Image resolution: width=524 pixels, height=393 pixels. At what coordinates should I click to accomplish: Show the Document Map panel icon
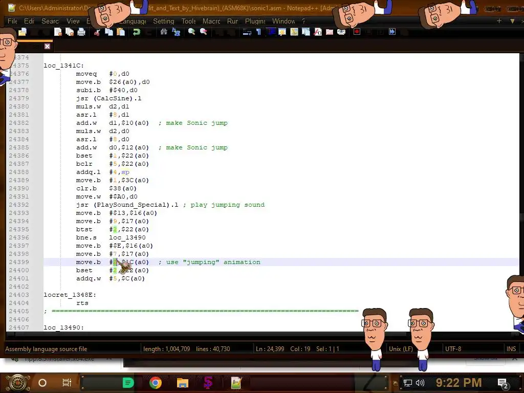294,32
